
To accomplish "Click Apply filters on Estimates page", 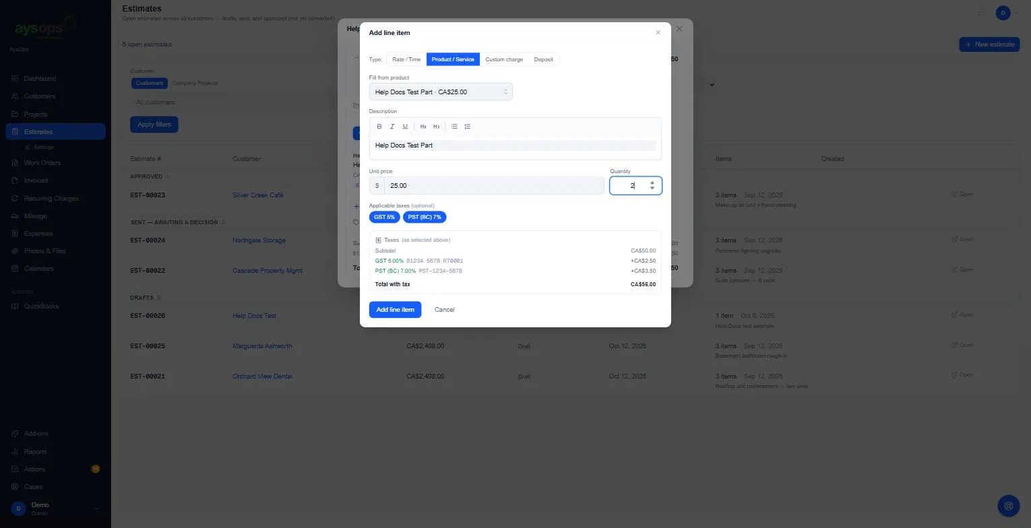I will tap(154, 125).
